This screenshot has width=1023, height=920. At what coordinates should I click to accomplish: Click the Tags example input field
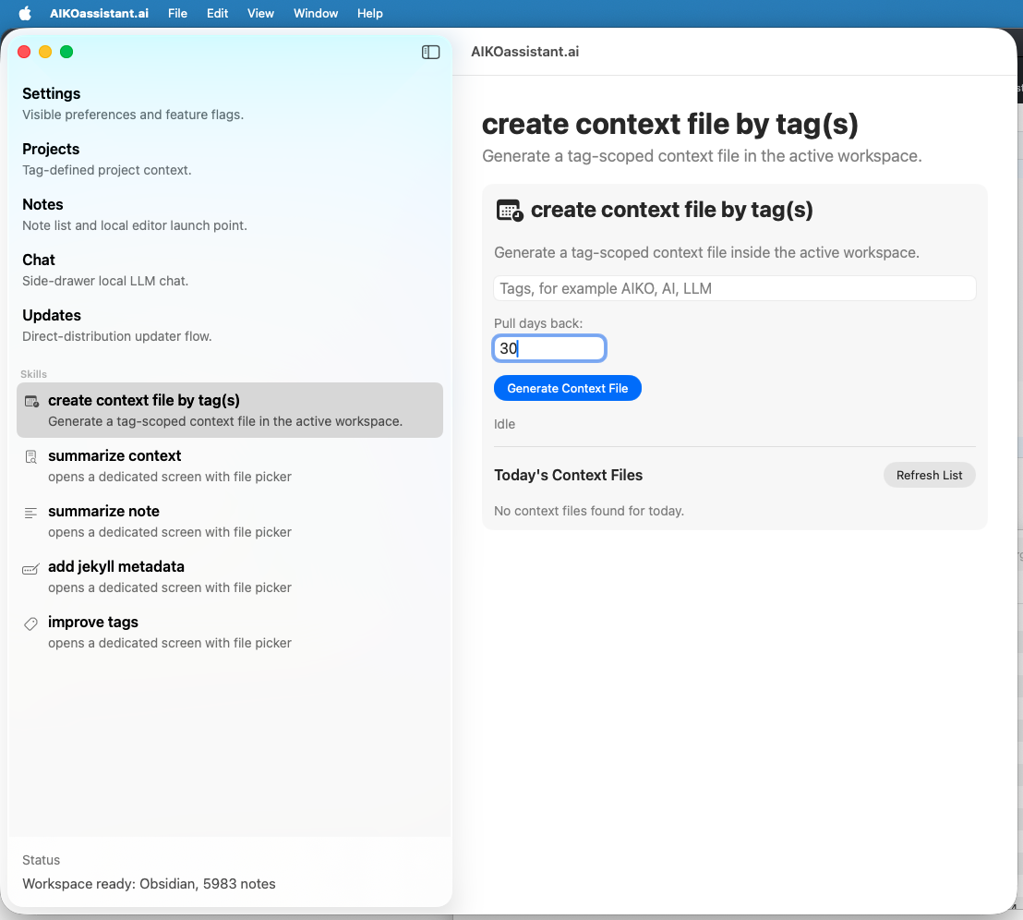coord(734,287)
